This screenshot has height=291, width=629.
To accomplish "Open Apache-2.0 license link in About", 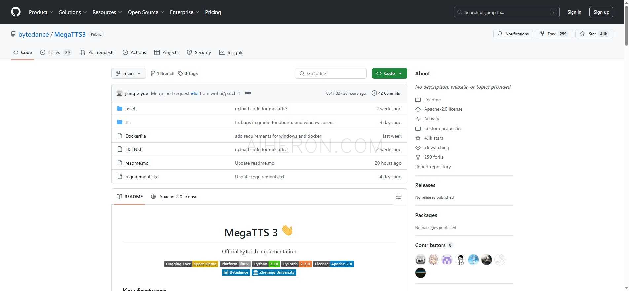I will (x=443, y=109).
